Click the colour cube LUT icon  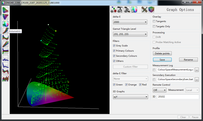pos(151,10)
